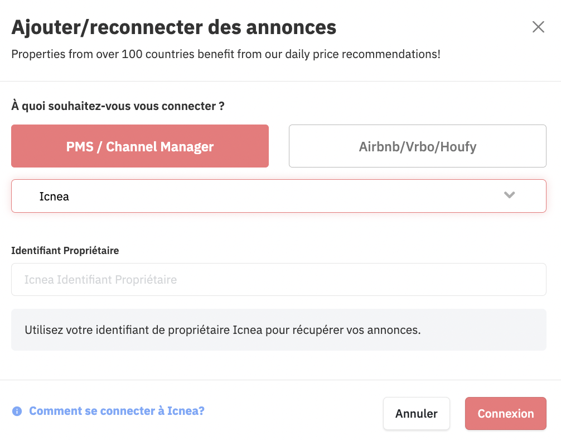Click the 'Identifiant Propriétaire' field label
This screenshot has width=561, height=440.
65,251
